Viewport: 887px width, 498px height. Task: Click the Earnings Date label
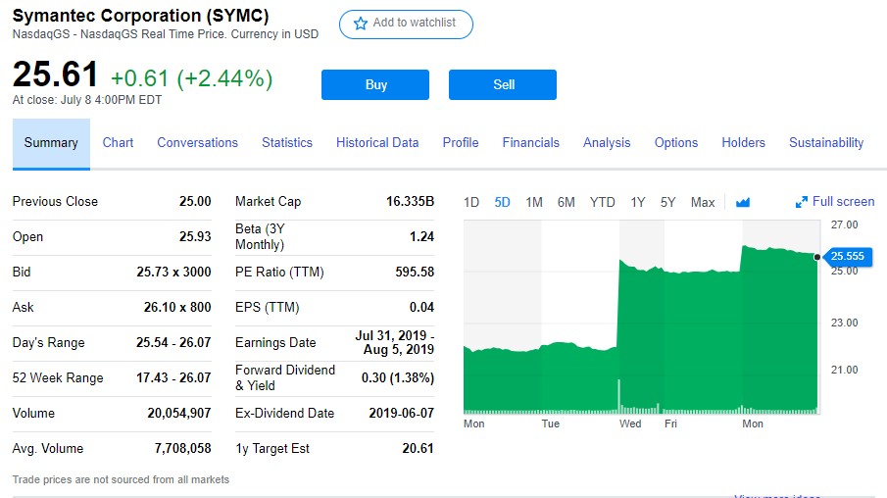pos(275,342)
